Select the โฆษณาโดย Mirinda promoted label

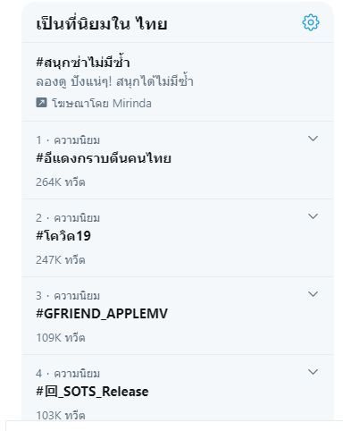[102, 103]
